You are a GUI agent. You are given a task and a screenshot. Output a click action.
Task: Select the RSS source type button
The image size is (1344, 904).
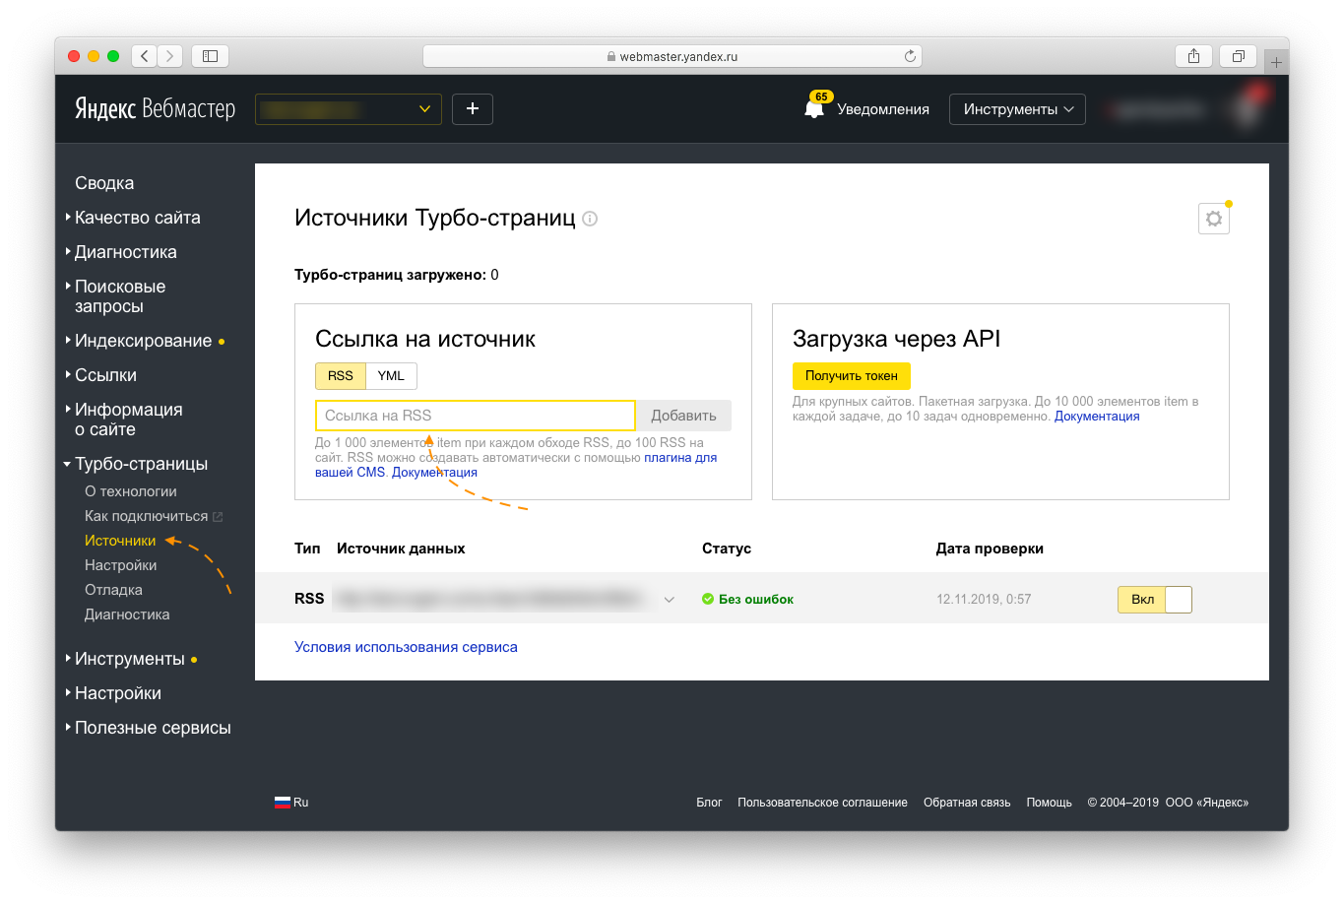340,376
